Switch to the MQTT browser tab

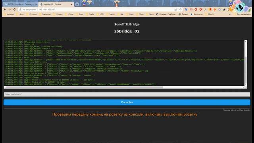coord(20,4)
